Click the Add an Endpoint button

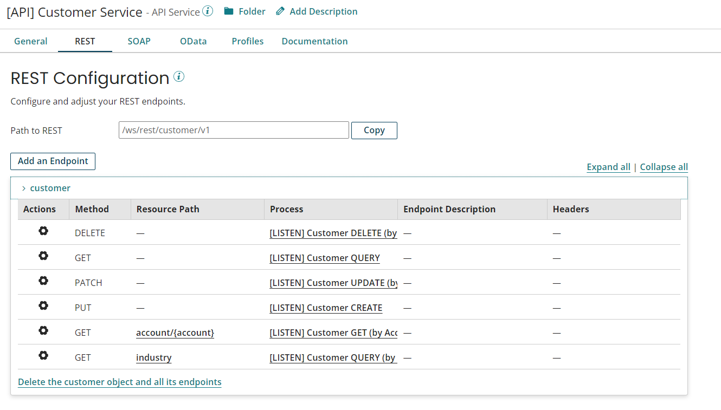[x=53, y=161]
